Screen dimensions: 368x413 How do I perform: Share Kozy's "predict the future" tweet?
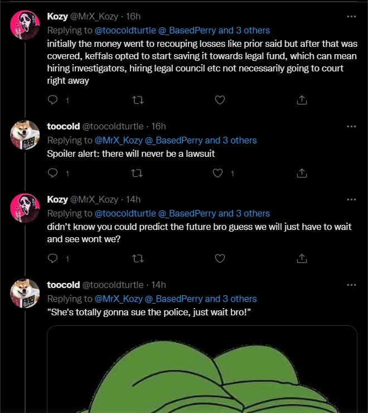[302, 258]
